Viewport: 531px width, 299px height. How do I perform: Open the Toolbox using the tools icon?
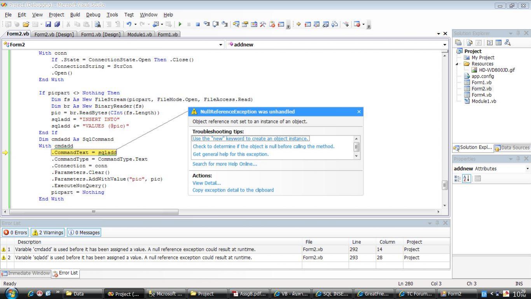263,24
